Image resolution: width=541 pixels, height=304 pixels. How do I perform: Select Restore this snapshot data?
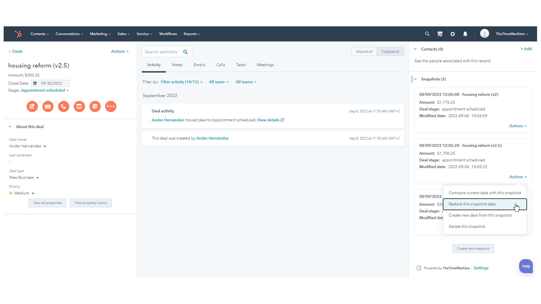(472, 204)
